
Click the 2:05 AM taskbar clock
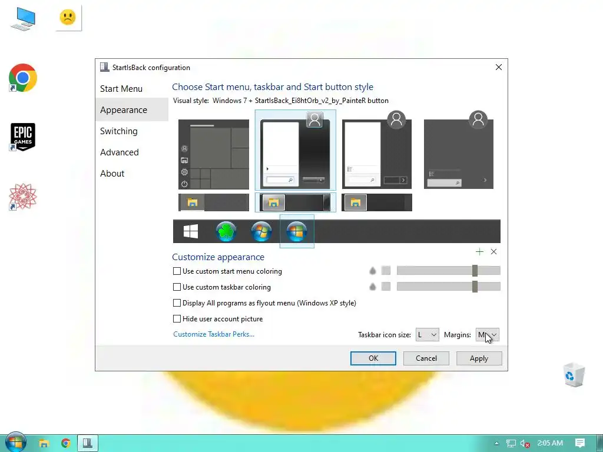point(550,443)
